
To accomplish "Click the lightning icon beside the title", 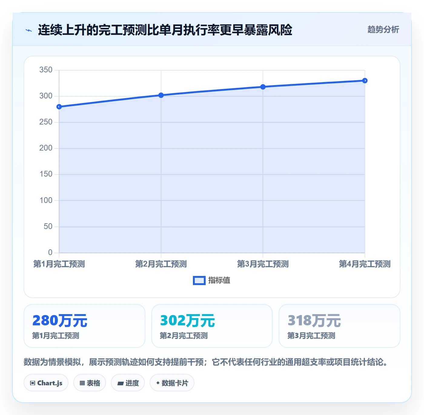I will click(29, 30).
